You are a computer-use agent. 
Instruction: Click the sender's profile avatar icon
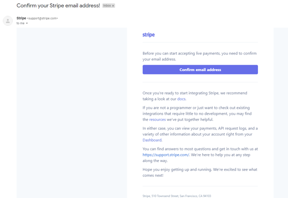8,21
